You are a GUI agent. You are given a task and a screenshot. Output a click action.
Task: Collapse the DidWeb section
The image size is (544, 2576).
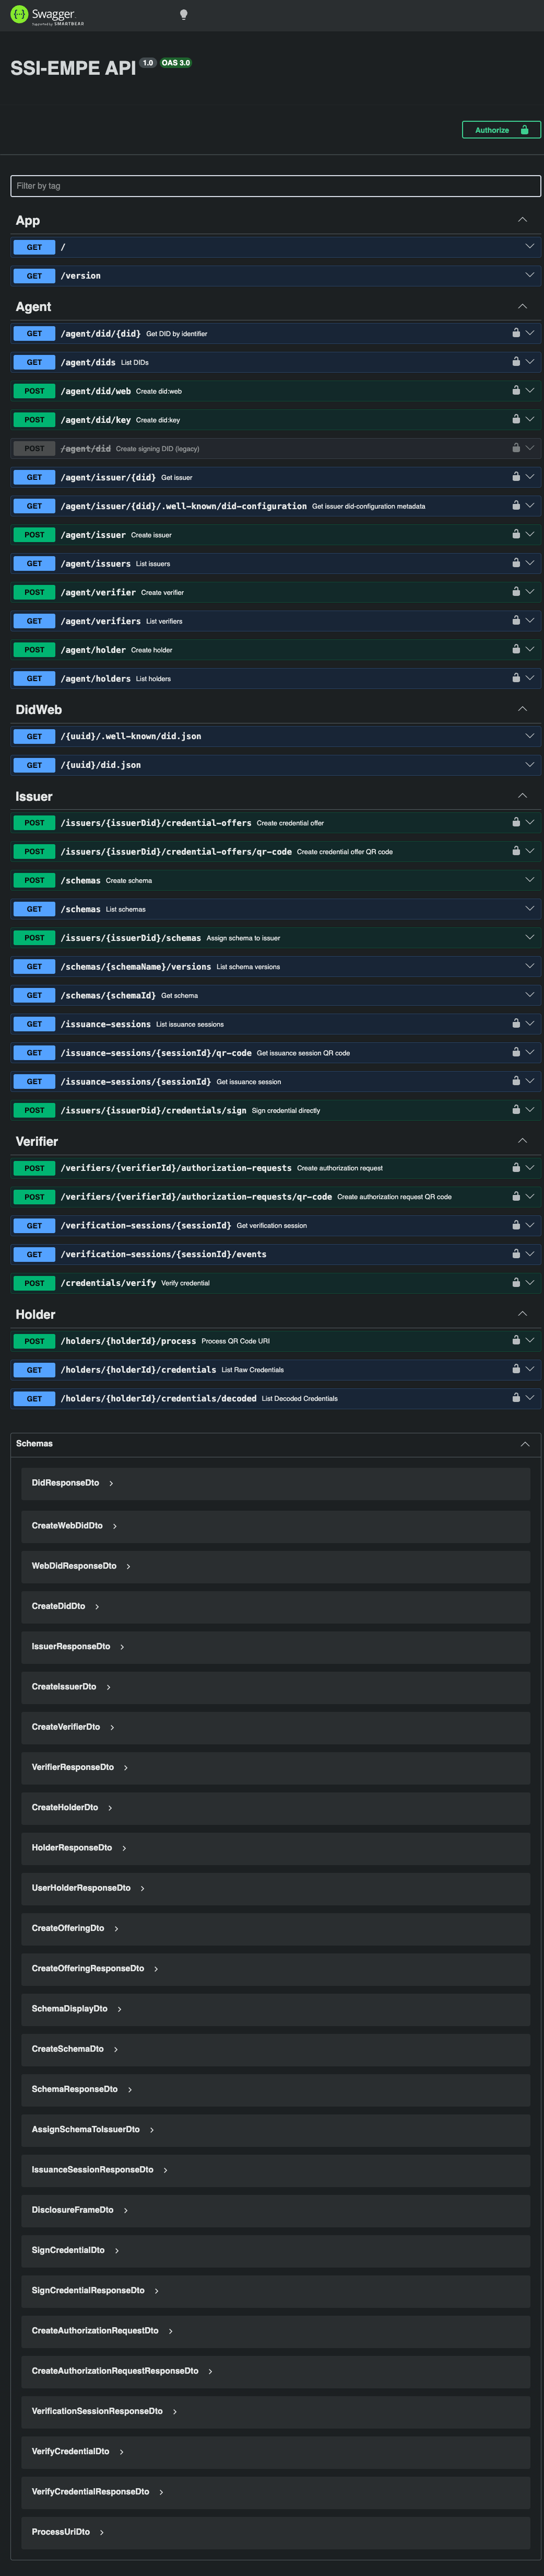(x=522, y=709)
